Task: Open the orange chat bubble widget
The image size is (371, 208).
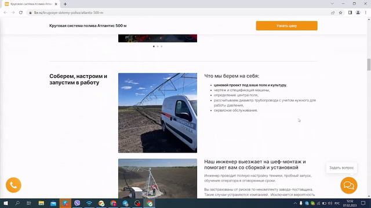Action: point(349,185)
